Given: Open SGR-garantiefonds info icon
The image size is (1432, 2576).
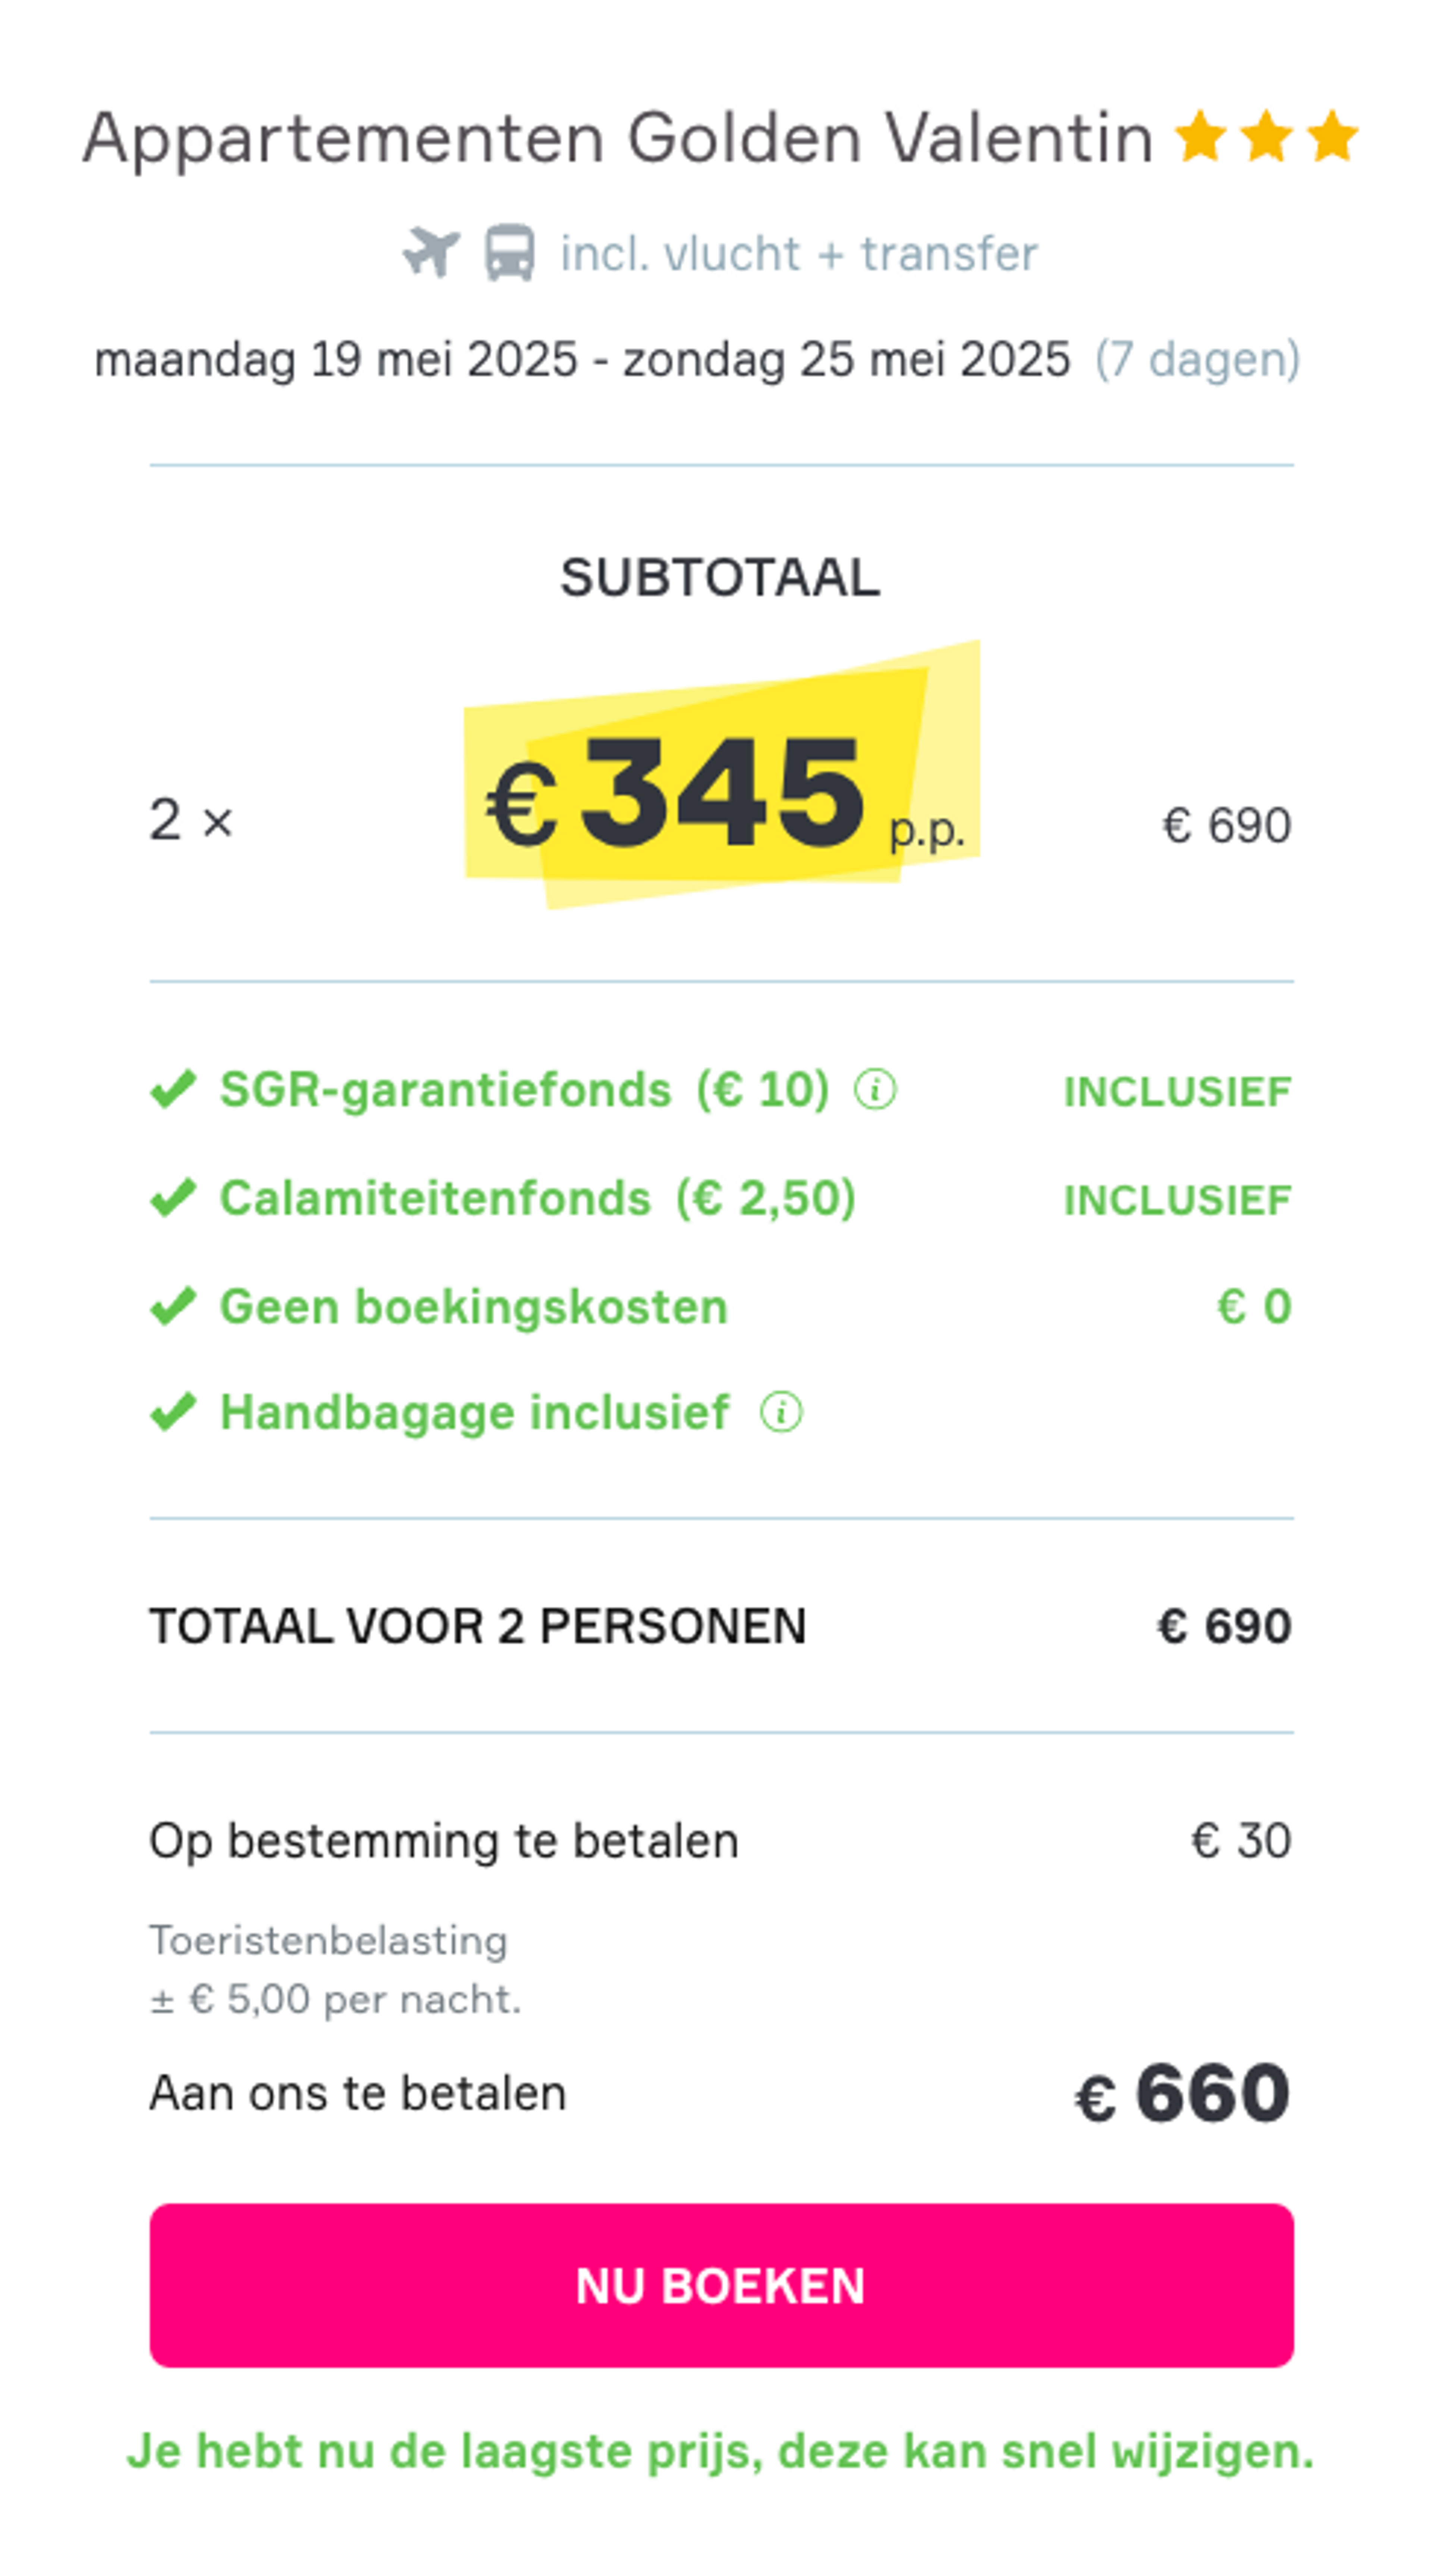Looking at the screenshot, I should [x=875, y=1089].
